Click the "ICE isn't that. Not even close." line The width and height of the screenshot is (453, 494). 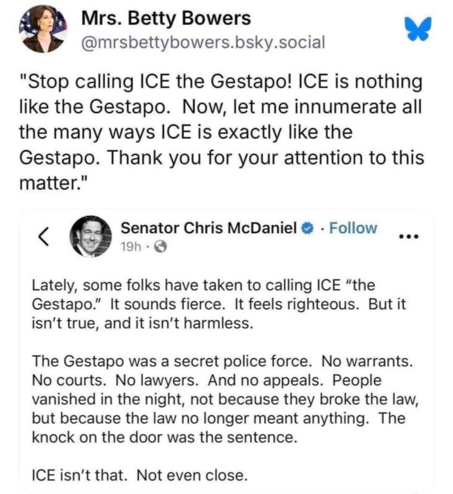tap(140, 475)
